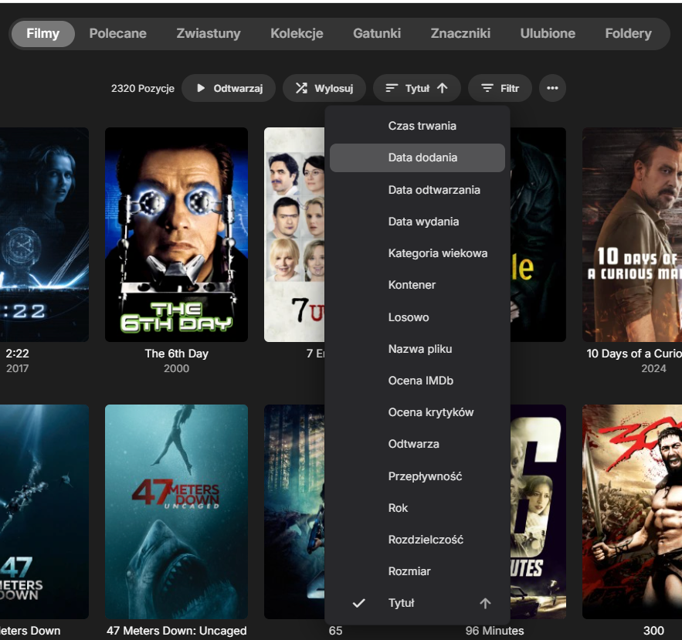Open the Kolekcje tab

[x=297, y=33]
